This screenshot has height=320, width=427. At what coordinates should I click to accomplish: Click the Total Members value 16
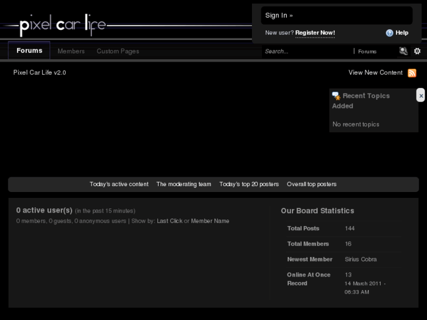[x=348, y=244]
